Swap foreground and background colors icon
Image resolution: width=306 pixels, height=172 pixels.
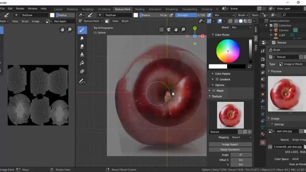click(250, 66)
